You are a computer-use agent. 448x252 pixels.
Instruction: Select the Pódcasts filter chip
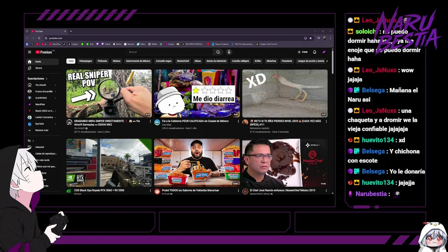(x=102, y=61)
